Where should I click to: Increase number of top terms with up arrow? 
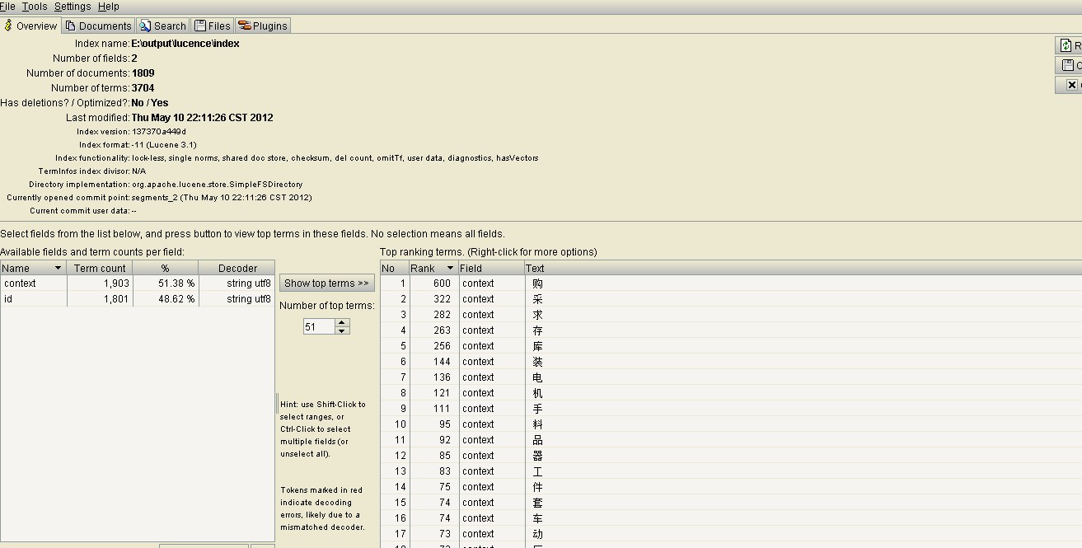click(343, 323)
